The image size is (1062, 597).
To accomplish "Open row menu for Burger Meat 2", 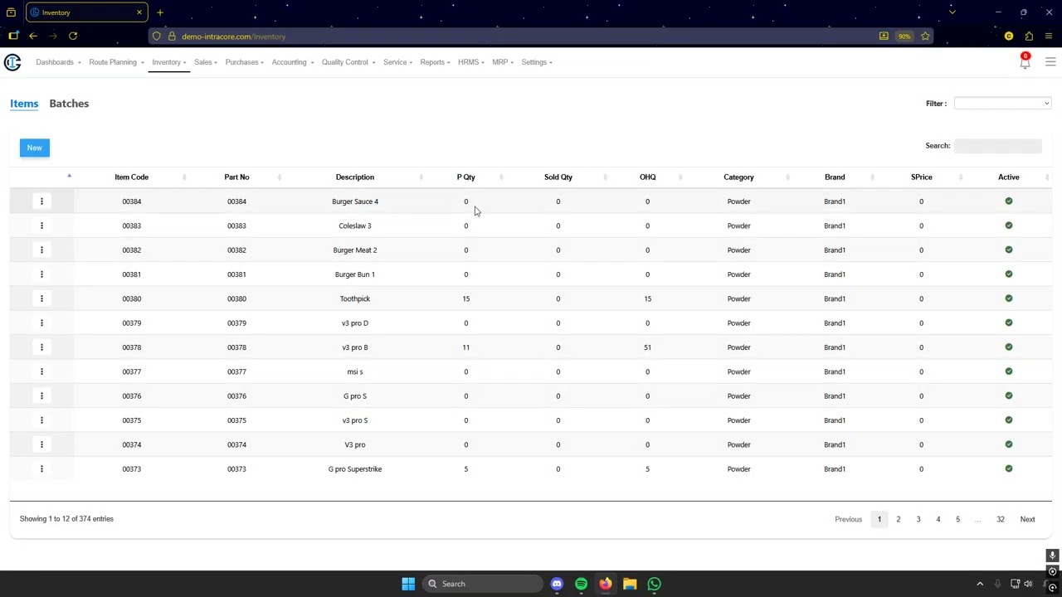I will click(41, 250).
